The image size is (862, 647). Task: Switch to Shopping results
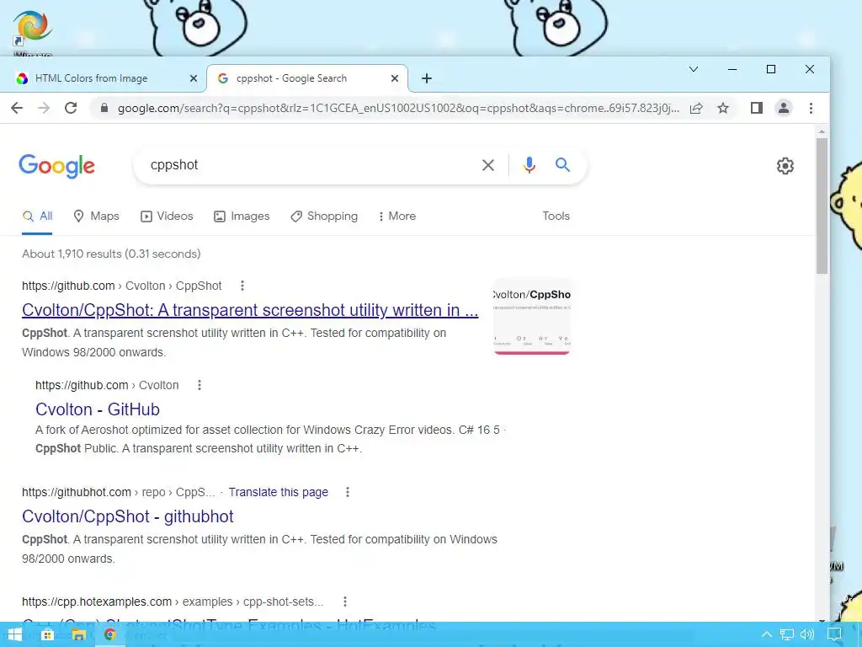324,217
